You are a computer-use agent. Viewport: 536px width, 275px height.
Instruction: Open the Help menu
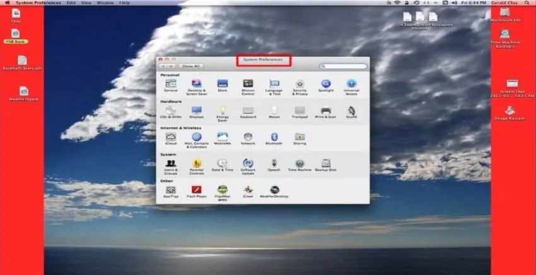(124, 3)
